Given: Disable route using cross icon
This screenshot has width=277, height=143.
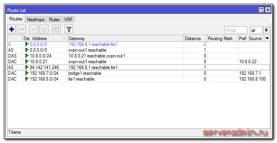Looking at the screenshot, I should pyautogui.click(x=44, y=29).
